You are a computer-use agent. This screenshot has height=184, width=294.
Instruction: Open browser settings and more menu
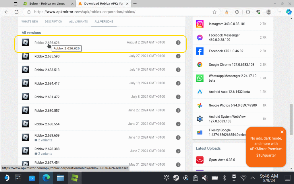(x=279, y=12)
